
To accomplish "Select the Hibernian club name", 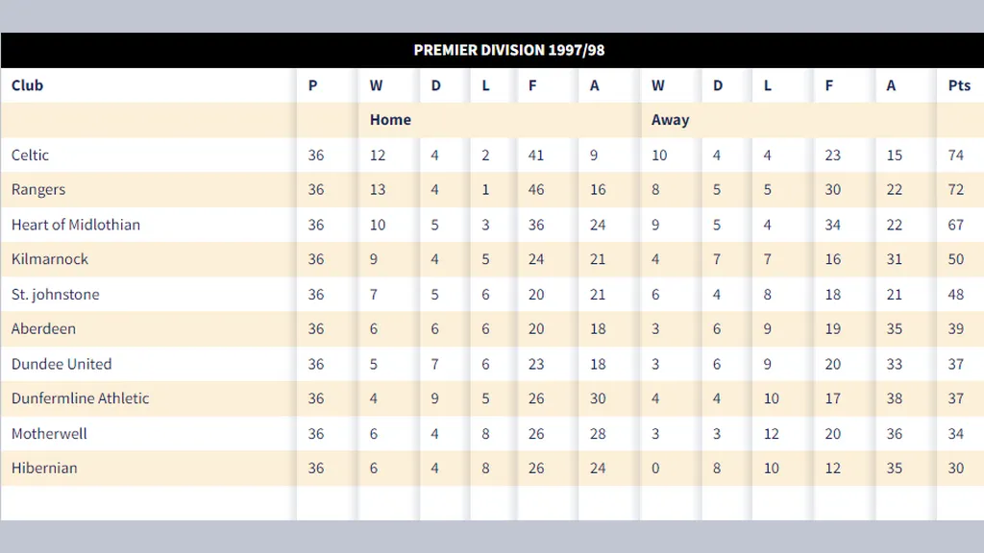I will [x=44, y=469].
